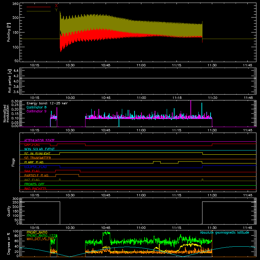Click 'Energy band: 12-25 keV' text
The image size is (260, 260).
pos(47,103)
